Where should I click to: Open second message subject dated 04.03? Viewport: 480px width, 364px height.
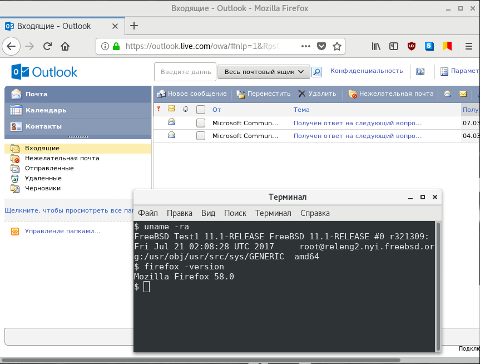pos(358,136)
